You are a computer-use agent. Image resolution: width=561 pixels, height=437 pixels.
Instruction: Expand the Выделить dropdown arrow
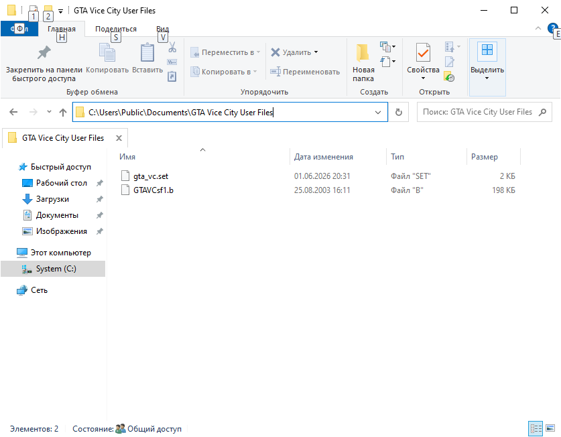click(x=487, y=78)
